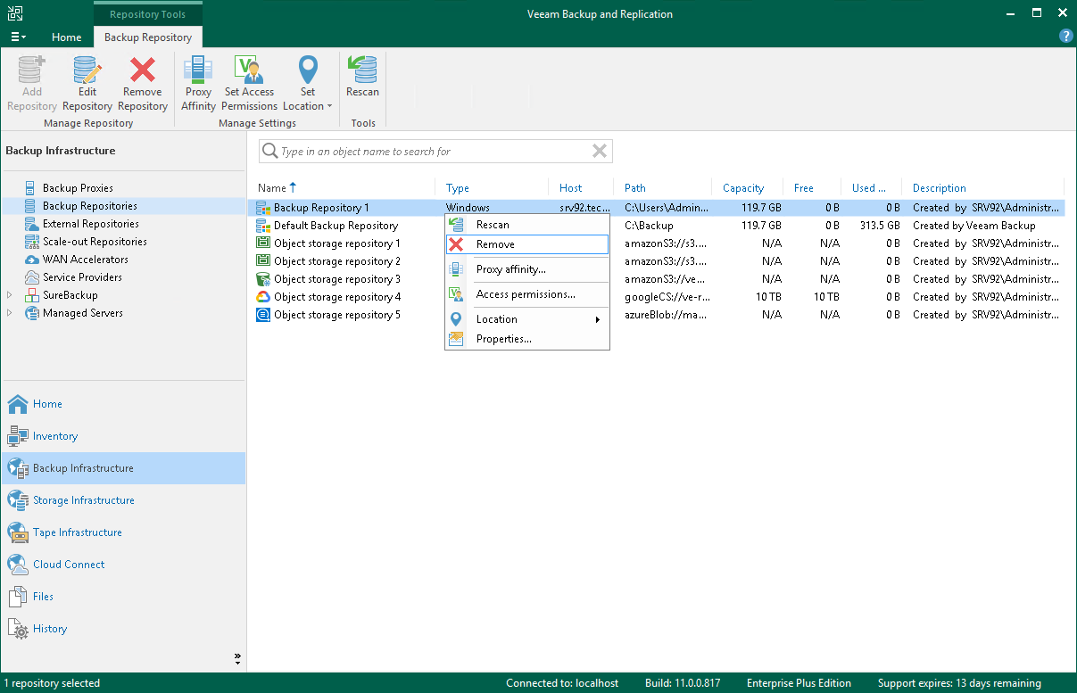Open the Home navigation view
The image size is (1077, 693).
pyautogui.click(x=123, y=404)
